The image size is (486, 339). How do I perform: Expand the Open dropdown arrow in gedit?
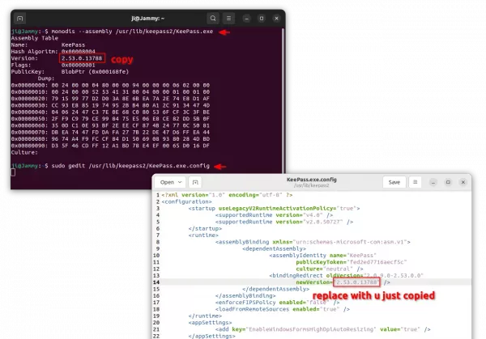(x=180, y=182)
